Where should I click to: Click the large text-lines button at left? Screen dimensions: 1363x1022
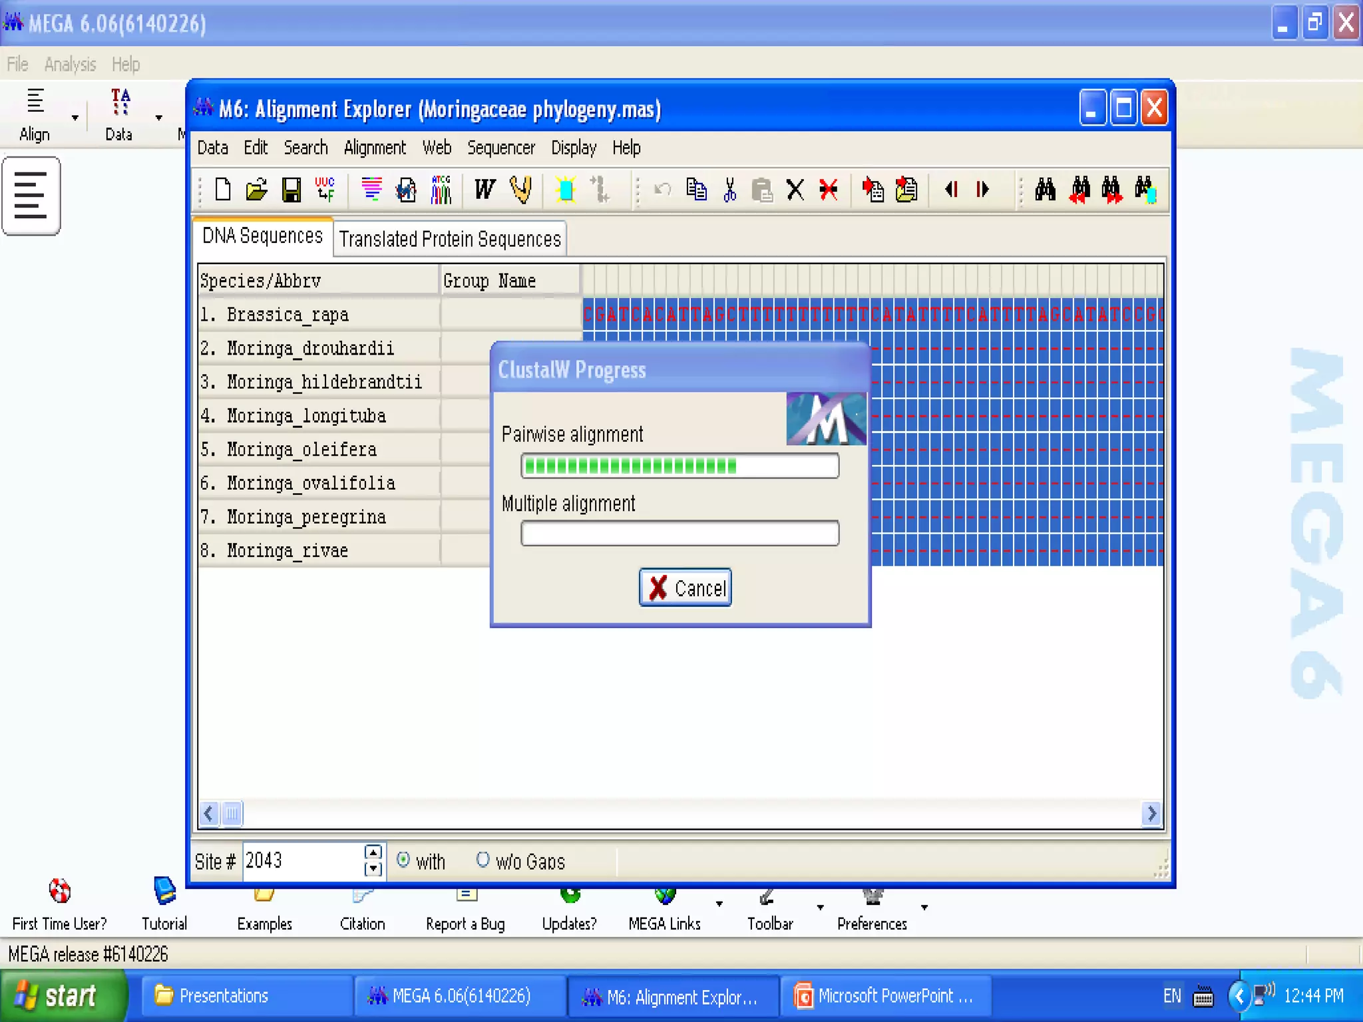tap(31, 196)
